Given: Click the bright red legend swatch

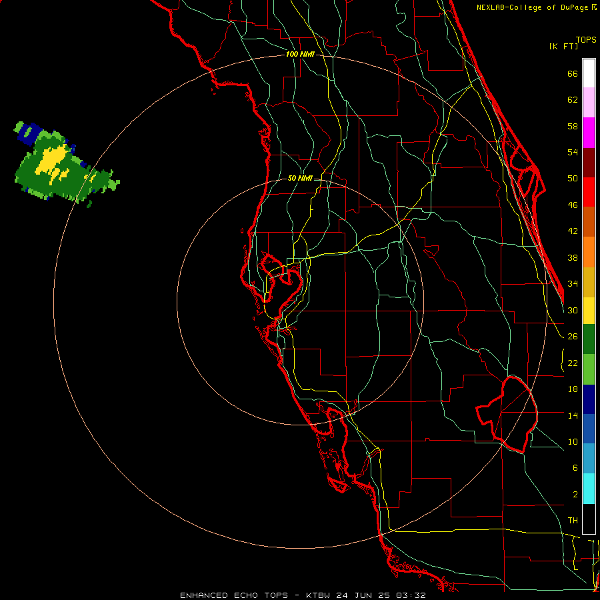Looking at the screenshot, I should click(x=589, y=192).
